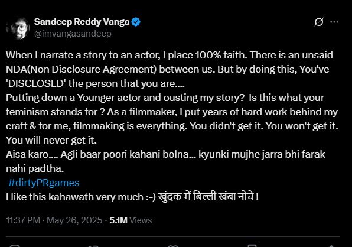The image size is (352, 247).
Task: Click the reply icon below the tweet
Action: [x=15, y=246]
